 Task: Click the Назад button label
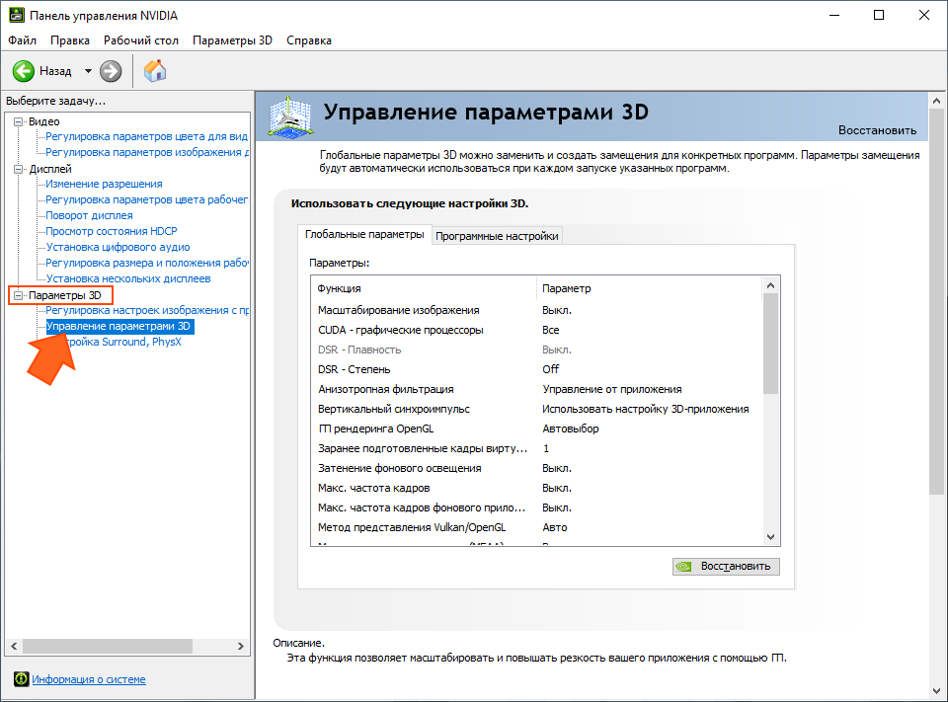click(x=55, y=71)
